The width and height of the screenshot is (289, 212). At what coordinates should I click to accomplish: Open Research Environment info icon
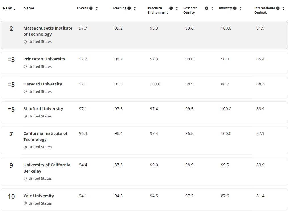click(171, 8)
